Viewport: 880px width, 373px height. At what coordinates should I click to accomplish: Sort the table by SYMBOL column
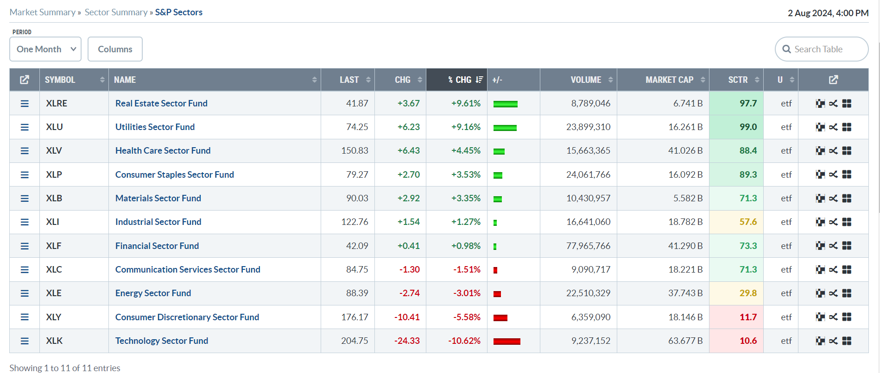(x=74, y=80)
